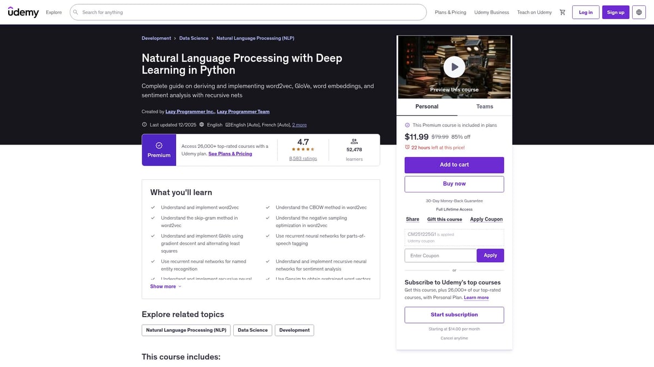
Task: Apply the entered coupon code
Action: (x=491, y=256)
